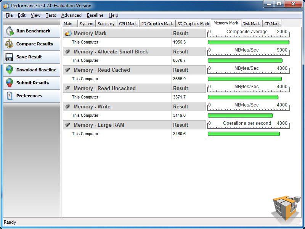The width and height of the screenshot is (305, 229).
Task: Open Preferences
Action: click(32, 96)
